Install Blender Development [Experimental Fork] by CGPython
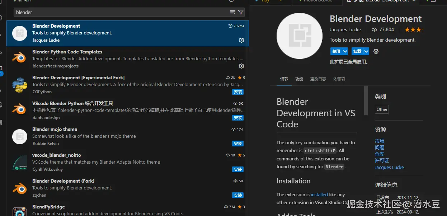 click(x=238, y=92)
